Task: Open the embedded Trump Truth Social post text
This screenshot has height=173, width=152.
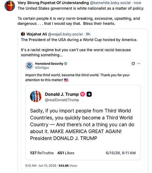Action: click(82, 125)
